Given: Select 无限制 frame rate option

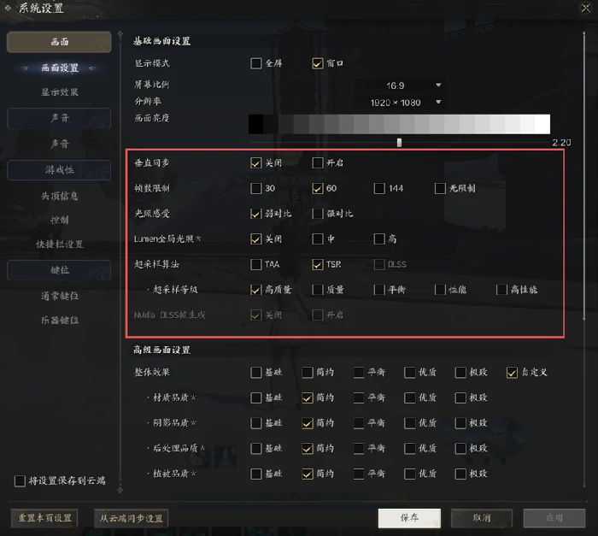Looking at the screenshot, I should coord(440,188).
